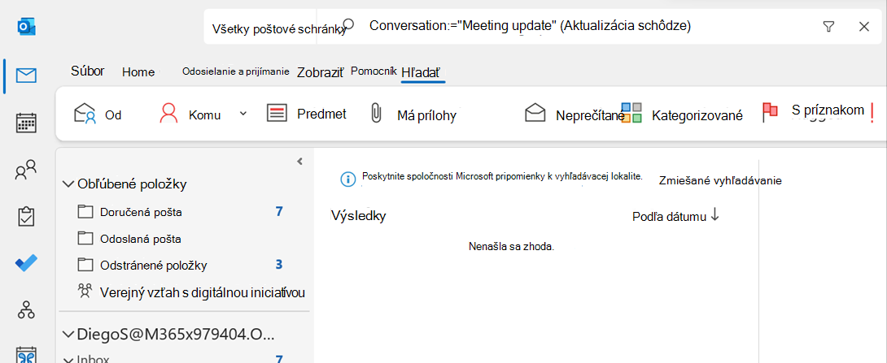Open the Komu dropdown arrow
Image resolution: width=887 pixels, height=363 pixels.
[x=243, y=114]
